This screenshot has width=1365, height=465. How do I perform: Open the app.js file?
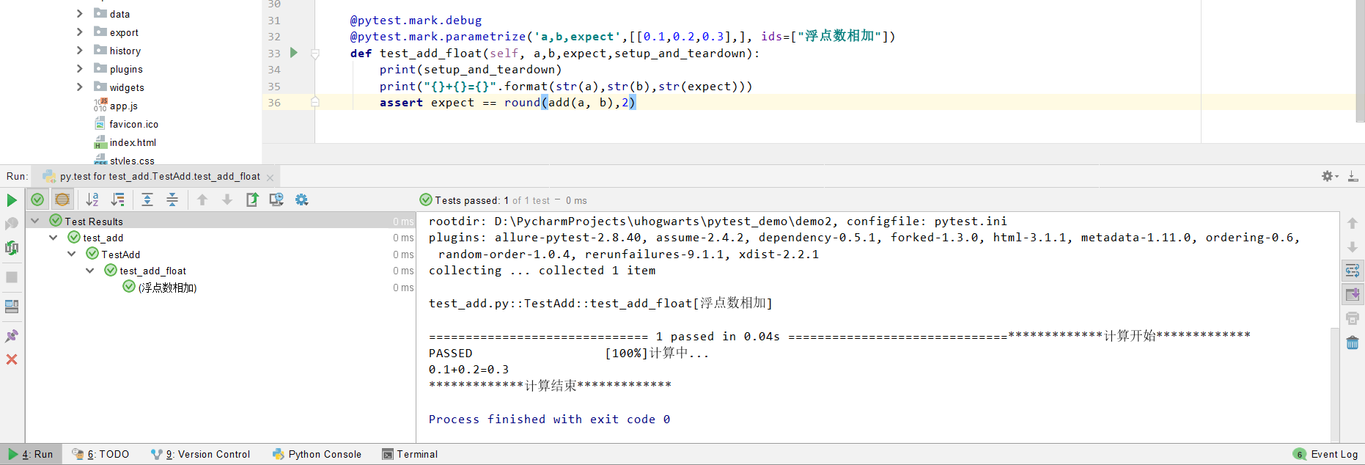(x=123, y=106)
